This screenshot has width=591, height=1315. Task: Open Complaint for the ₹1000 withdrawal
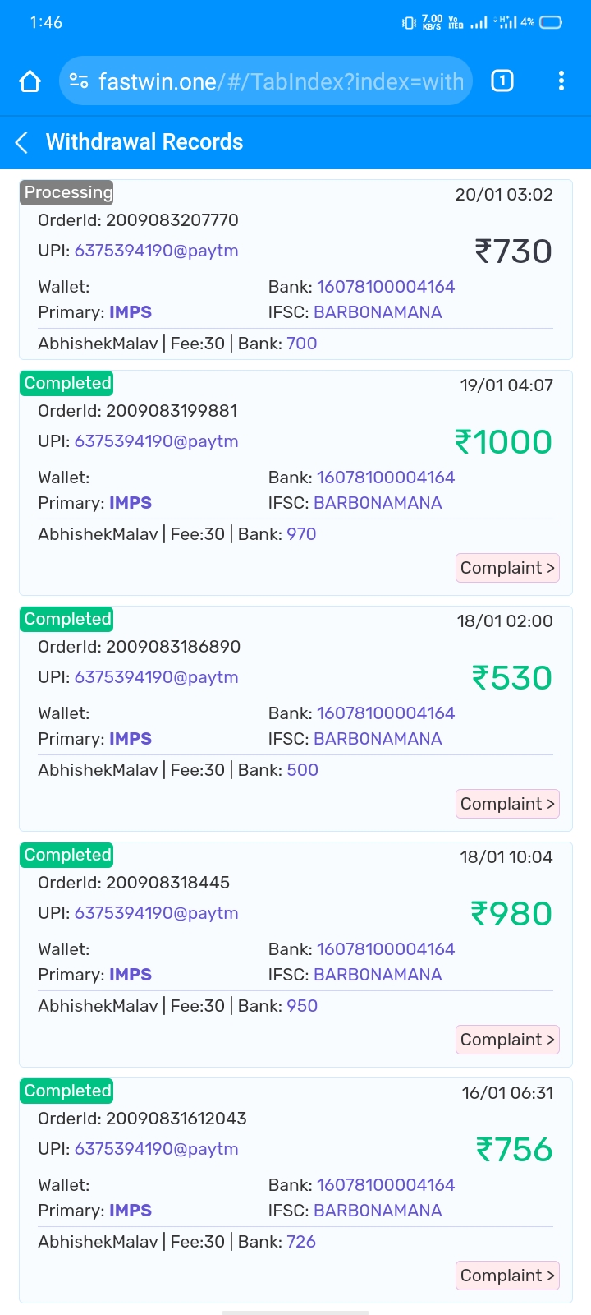coord(507,568)
